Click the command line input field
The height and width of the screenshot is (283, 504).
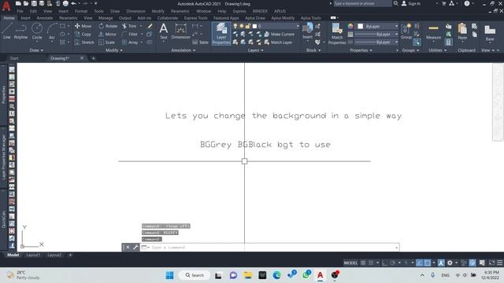point(270,248)
